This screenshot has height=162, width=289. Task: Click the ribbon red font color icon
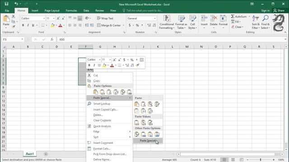pos(60,25)
